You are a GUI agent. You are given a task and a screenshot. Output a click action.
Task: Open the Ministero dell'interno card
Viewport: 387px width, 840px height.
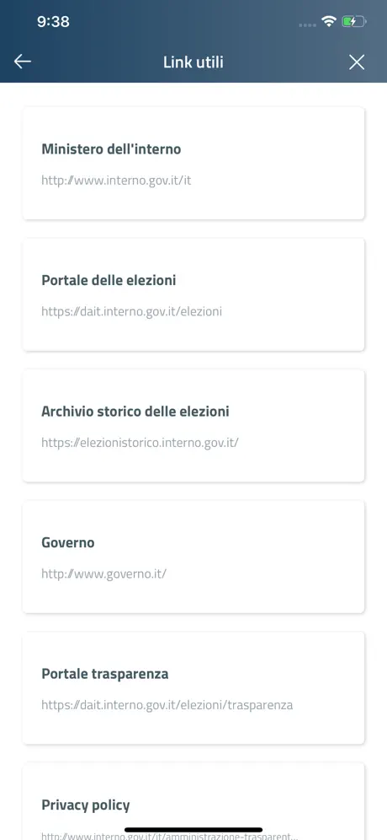pos(193,164)
